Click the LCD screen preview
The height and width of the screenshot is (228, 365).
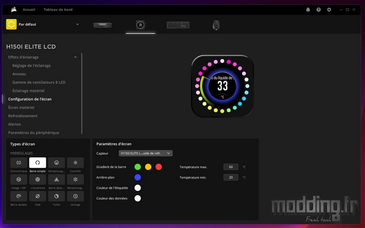click(x=222, y=86)
